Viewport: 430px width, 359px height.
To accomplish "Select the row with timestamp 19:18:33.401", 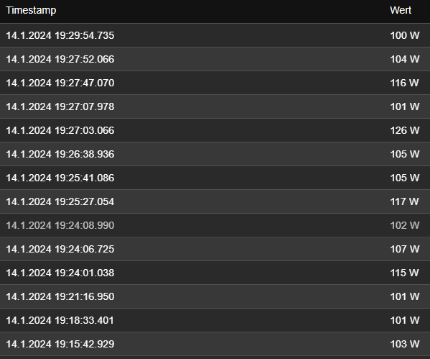I will click(215, 320).
